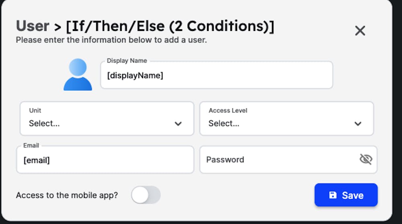This screenshot has width=402, height=224.
Task: Open the Access Level select box
Action: (x=287, y=118)
